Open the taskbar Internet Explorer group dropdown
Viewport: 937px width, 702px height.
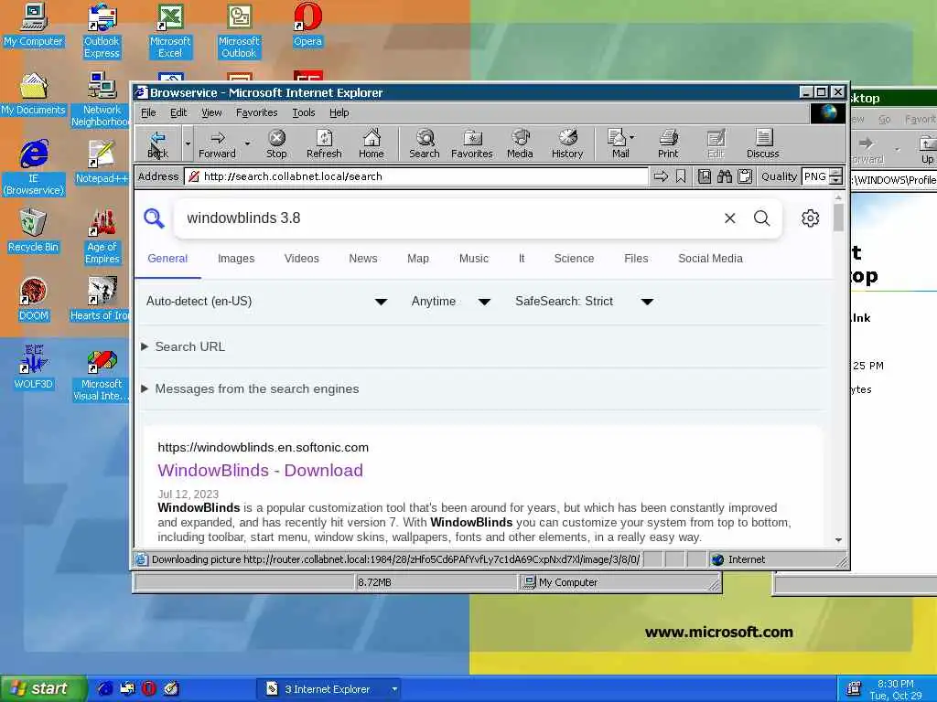tap(394, 689)
